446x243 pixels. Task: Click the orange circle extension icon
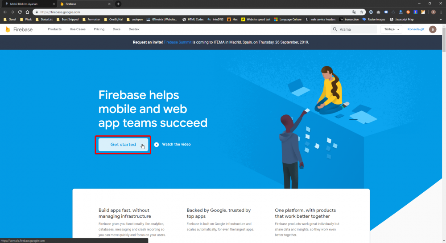[408, 12]
